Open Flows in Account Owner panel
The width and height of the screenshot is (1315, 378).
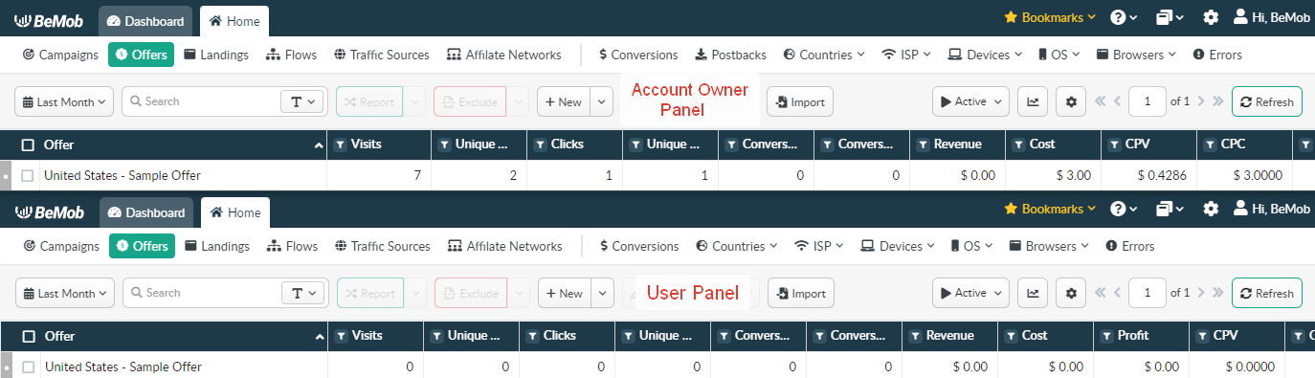coord(292,55)
